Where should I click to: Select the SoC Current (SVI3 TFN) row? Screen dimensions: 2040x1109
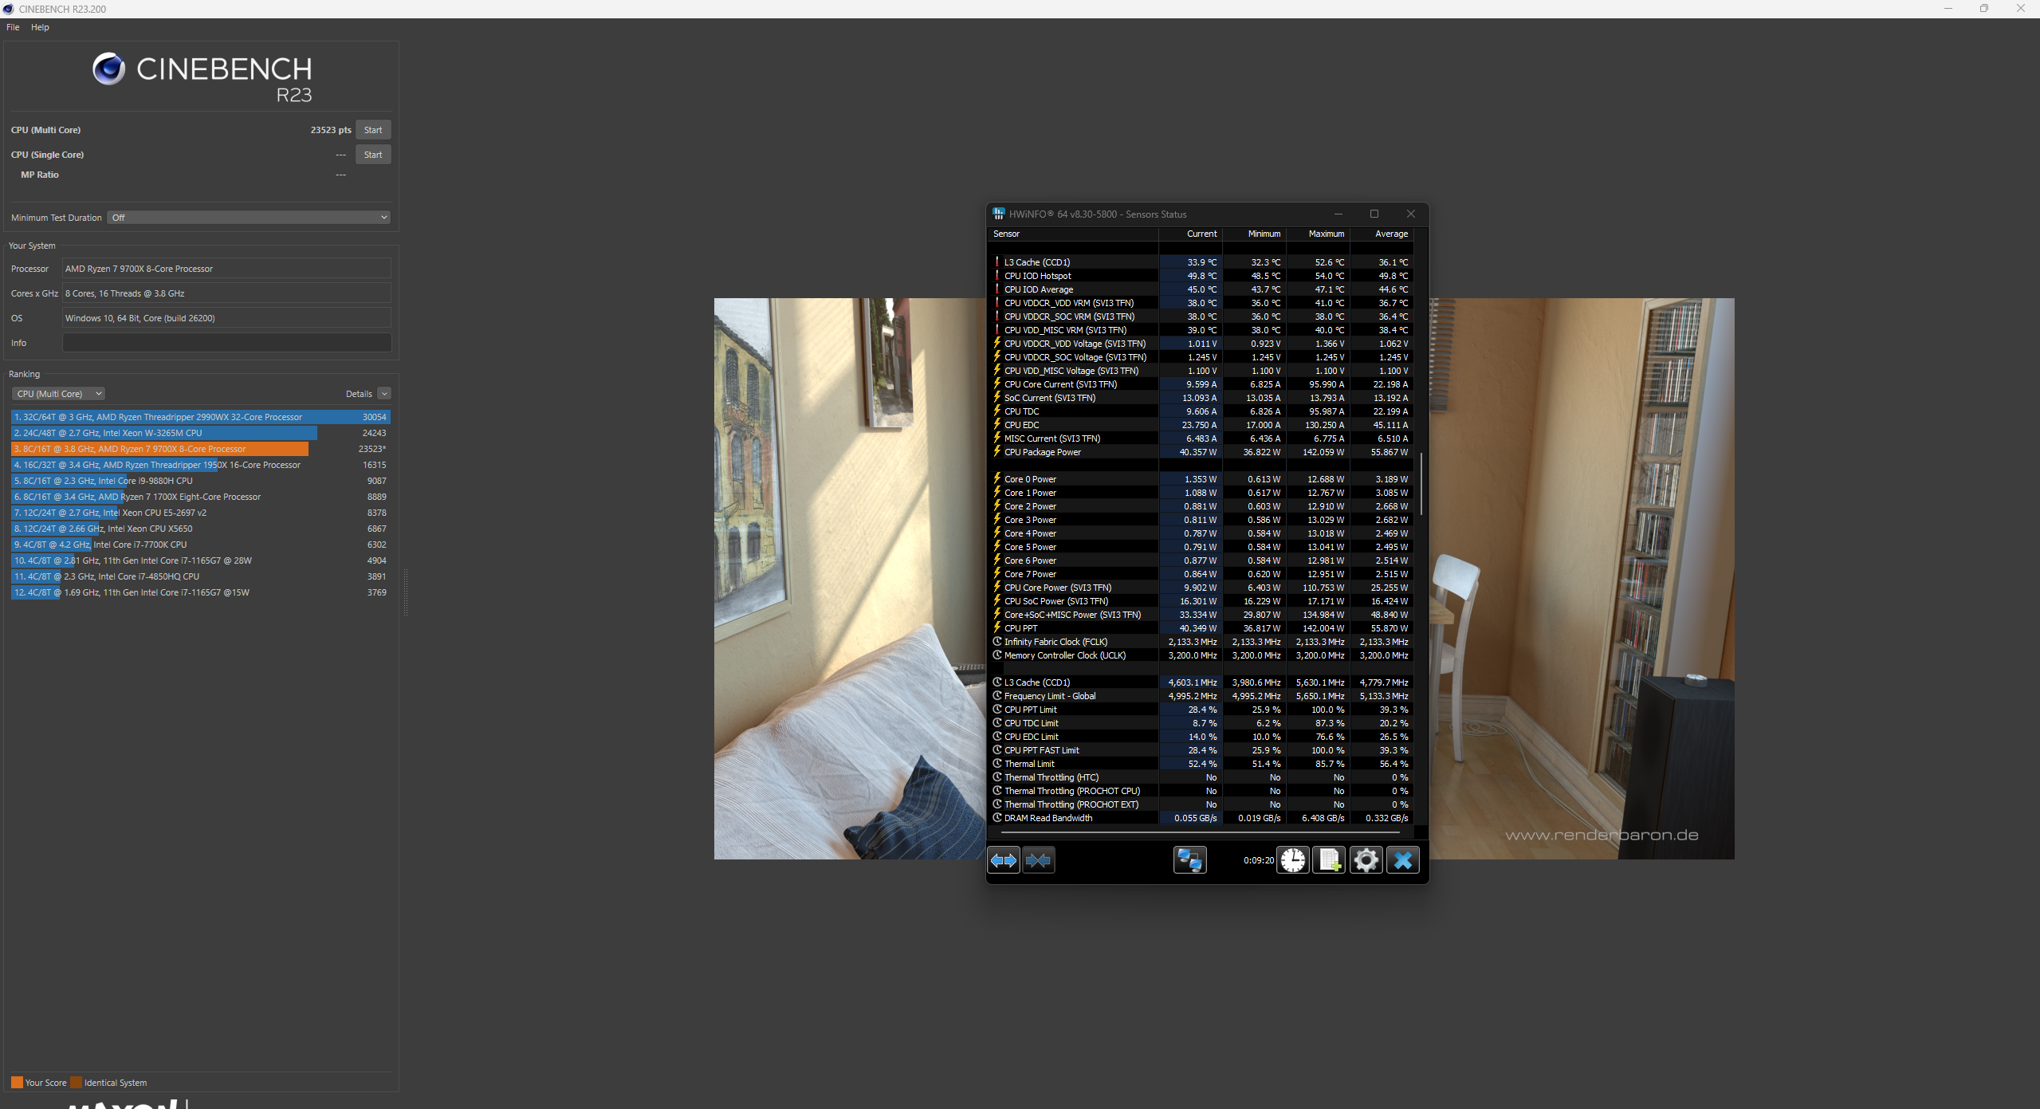pos(1201,398)
